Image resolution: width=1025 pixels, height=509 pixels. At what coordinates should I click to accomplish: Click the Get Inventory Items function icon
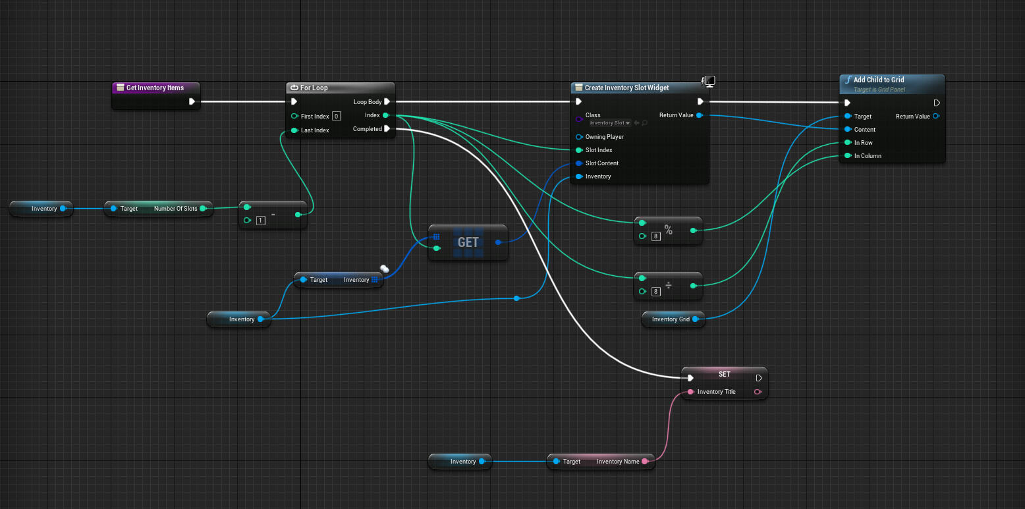point(121,87)
